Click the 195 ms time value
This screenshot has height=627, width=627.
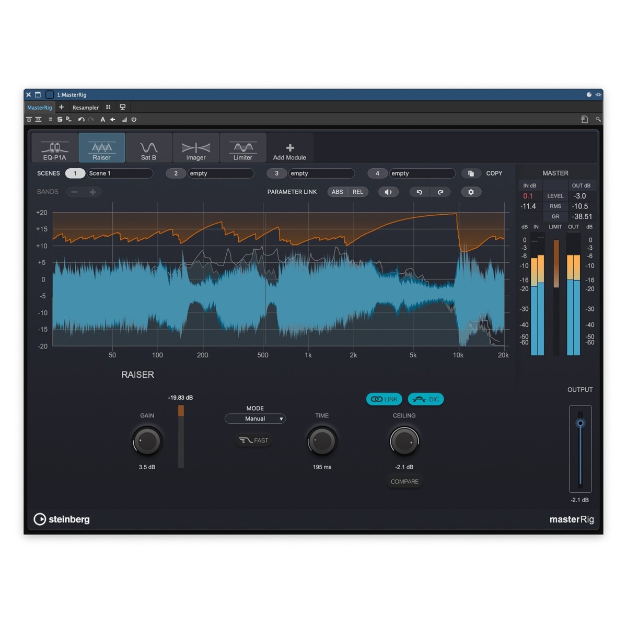tap(322, 467)
